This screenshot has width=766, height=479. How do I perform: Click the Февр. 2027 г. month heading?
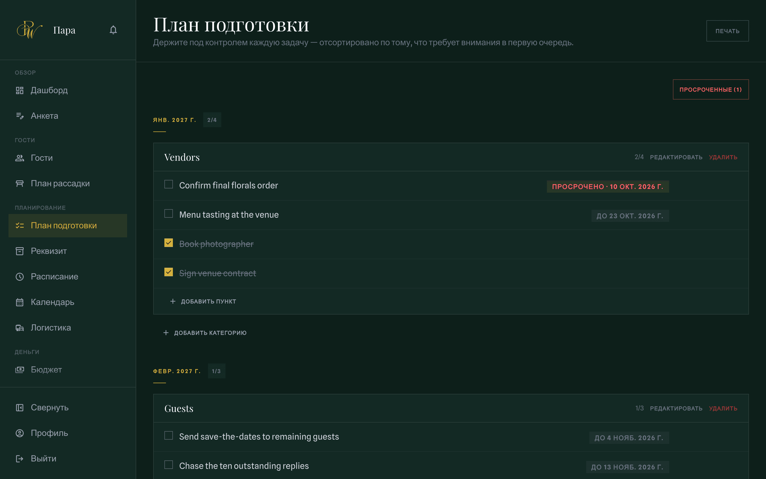click(177, 371)
